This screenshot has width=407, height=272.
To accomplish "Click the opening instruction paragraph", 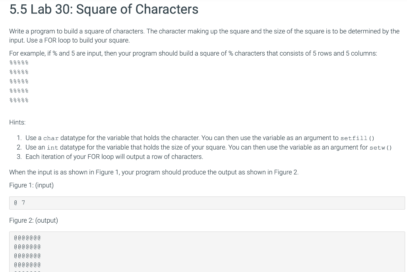I will tap(199, 35).
